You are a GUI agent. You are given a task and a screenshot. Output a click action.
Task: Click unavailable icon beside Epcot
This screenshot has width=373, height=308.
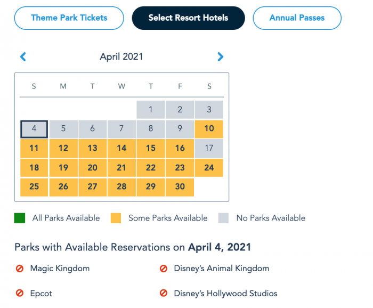(x=20, y=293)
